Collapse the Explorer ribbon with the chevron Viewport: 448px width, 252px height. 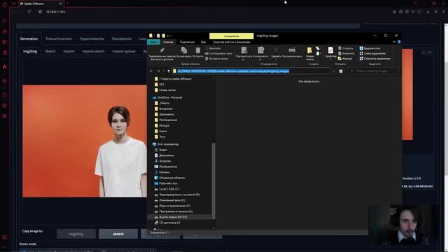(x=394, y=42)
